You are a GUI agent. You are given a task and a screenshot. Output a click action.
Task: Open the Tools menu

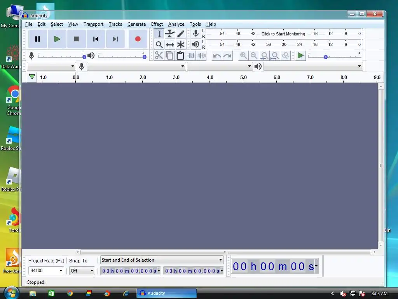point(195,24)
